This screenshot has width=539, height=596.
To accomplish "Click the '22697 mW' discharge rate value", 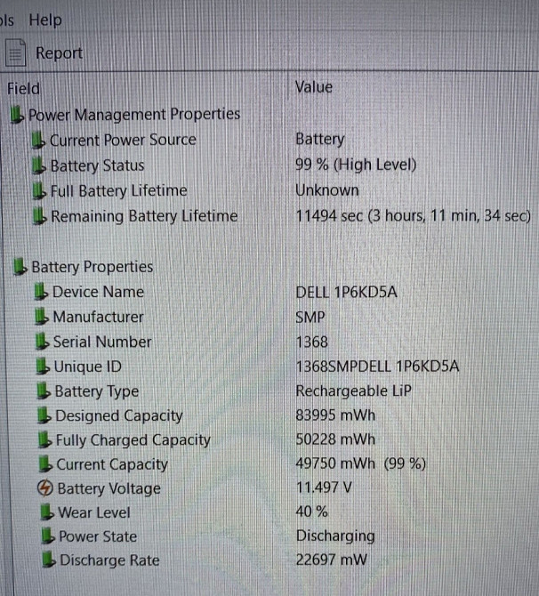I will click(331, 560).
